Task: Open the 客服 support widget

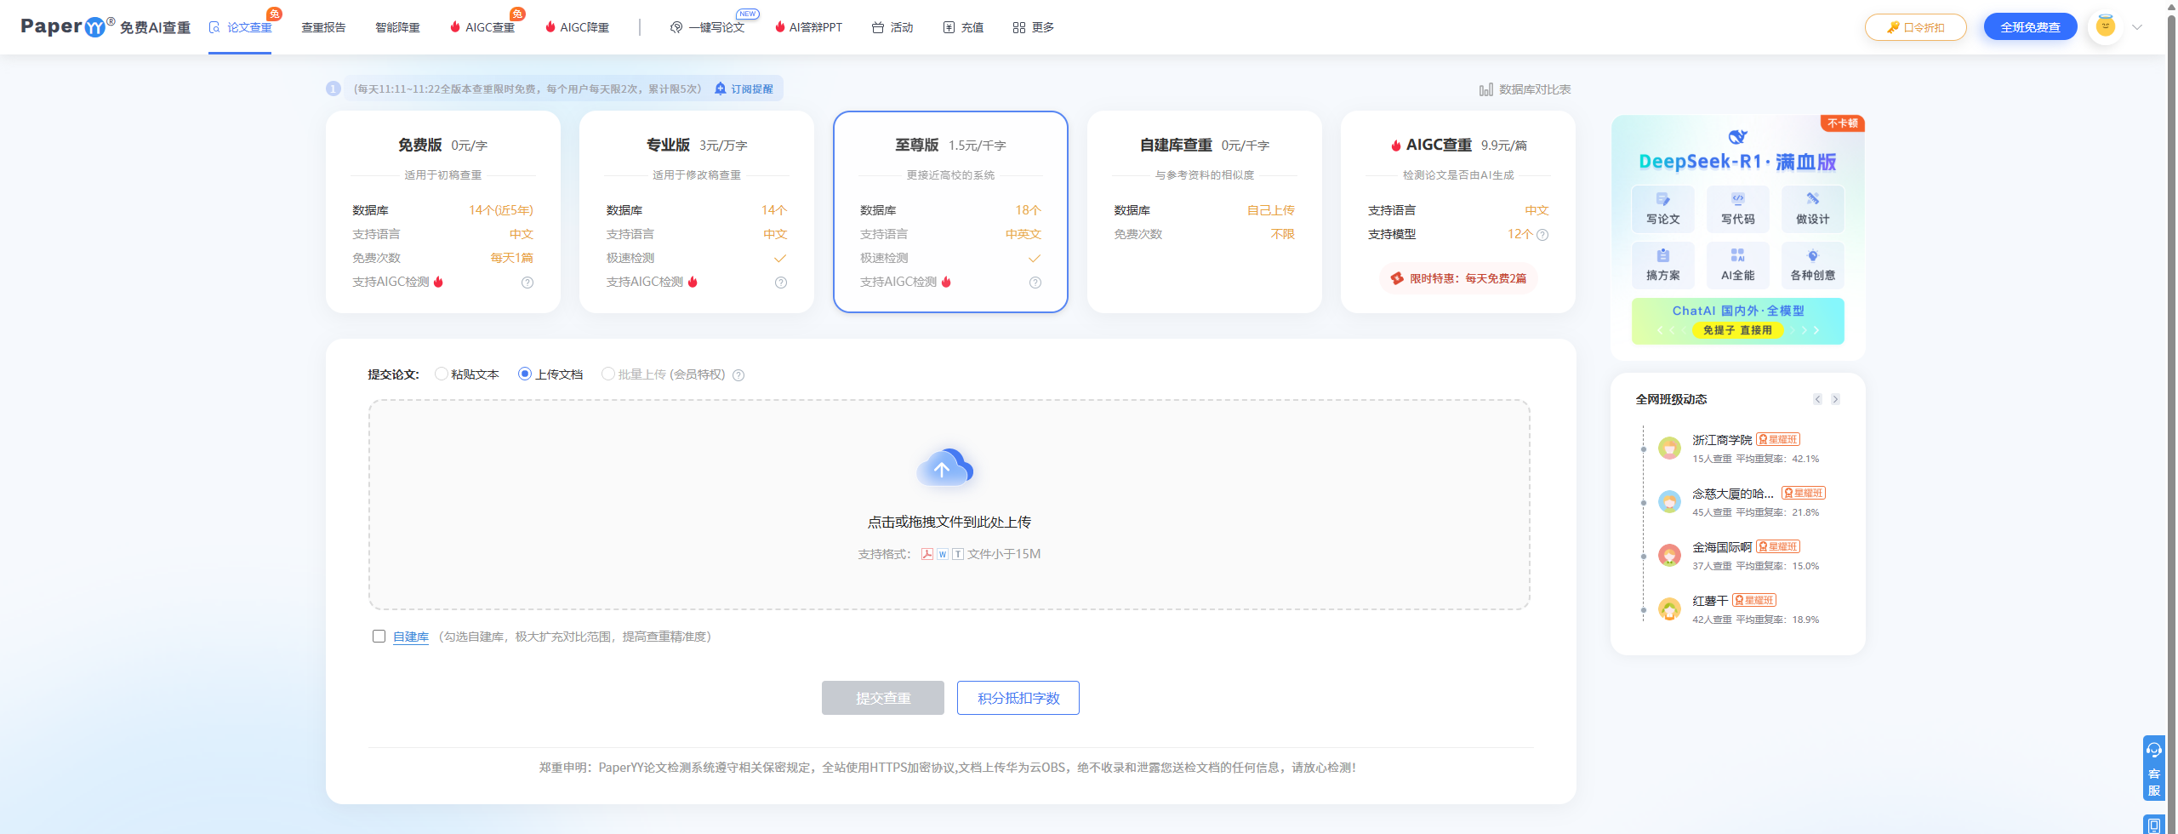Action: (x=2154, y=768)
